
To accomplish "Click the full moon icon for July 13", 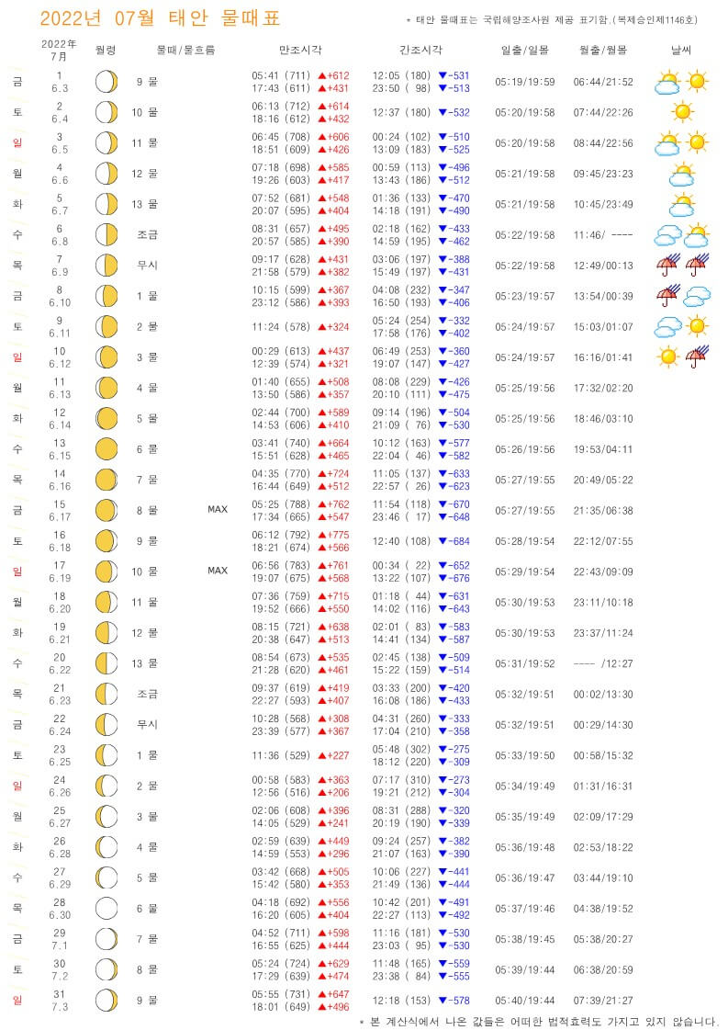I will [106, 449].
